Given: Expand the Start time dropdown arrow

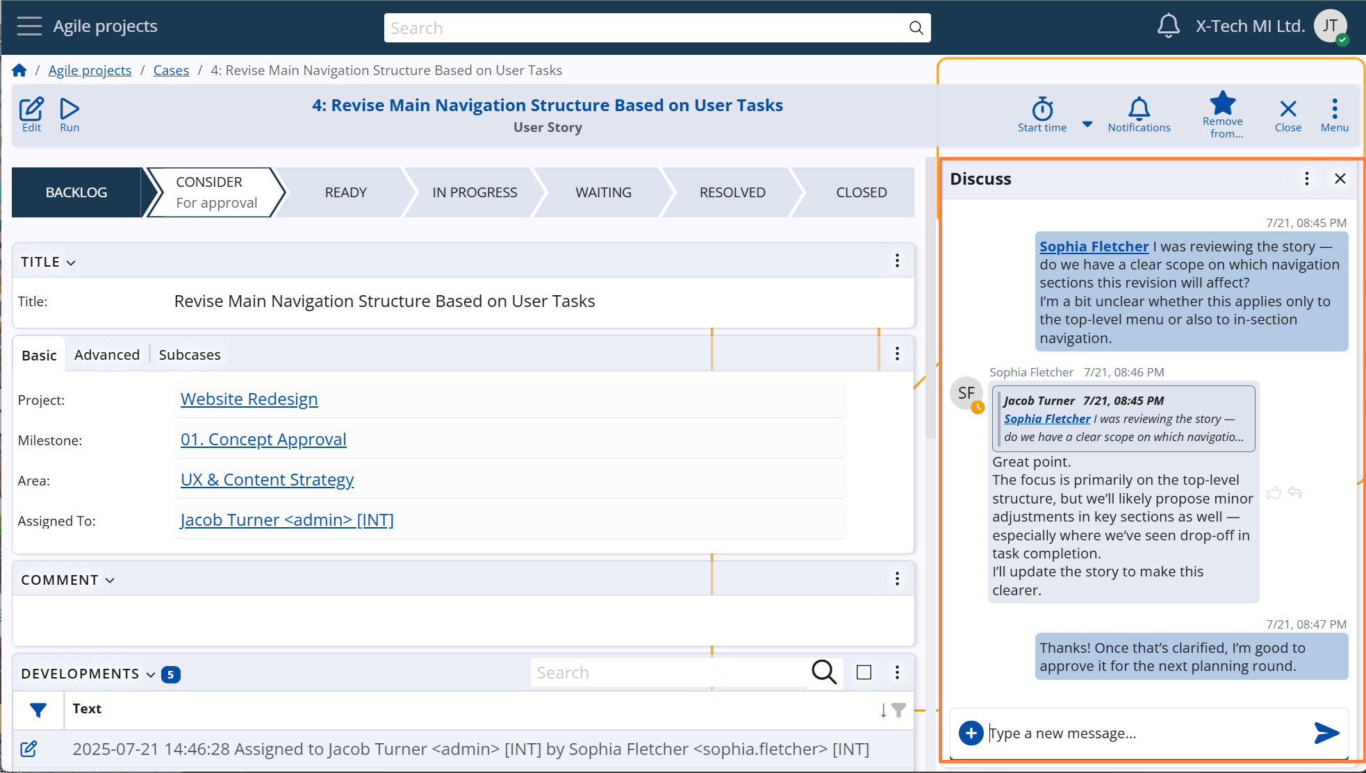Looking at the screenshot, I should click(1087, 124).
